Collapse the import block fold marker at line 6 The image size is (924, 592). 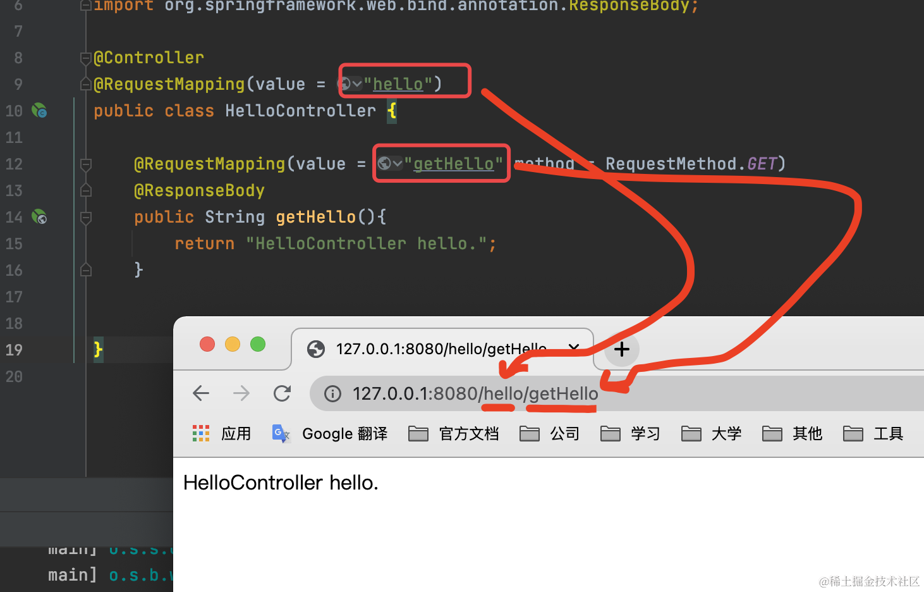coord(86,6)
